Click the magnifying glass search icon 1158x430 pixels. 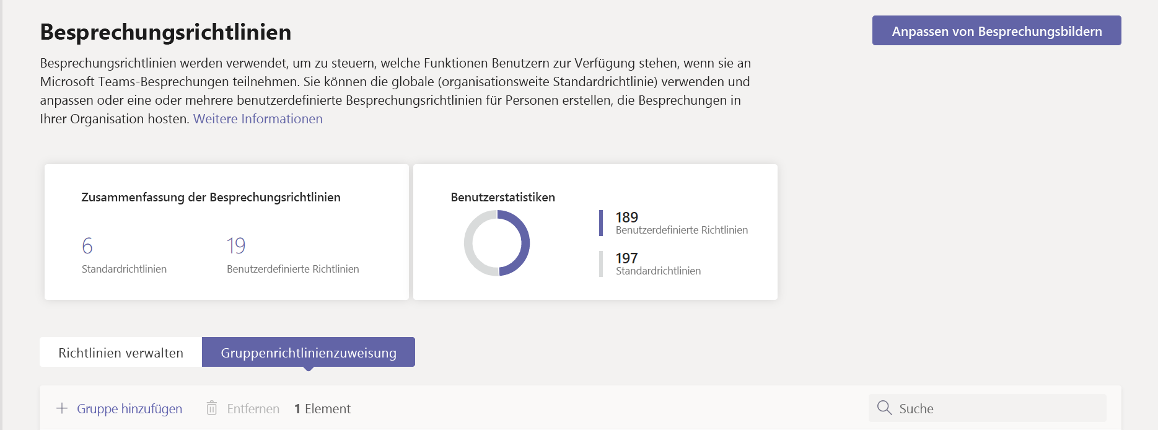885,408
